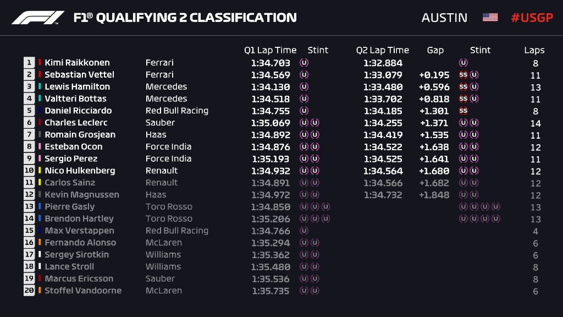The image size is (563, 317).
Task: Click the Q2 Lap Time column header
Action: coord(382,50)
